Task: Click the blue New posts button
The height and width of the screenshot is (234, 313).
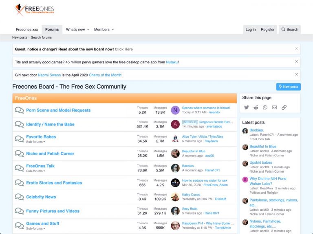Action: [289, 87]
